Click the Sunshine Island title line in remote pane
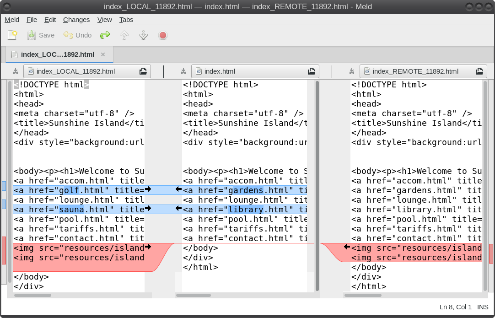This screenshot has height=318, width=495. 416,123
